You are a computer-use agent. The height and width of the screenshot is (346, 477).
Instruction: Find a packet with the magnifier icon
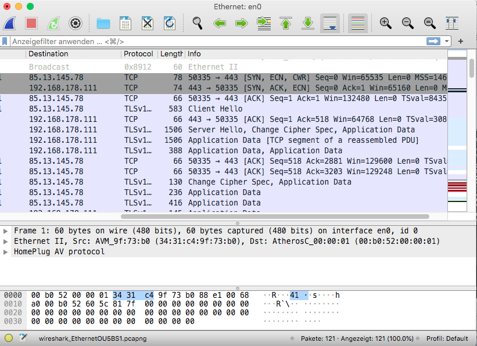tap(198, 23)
